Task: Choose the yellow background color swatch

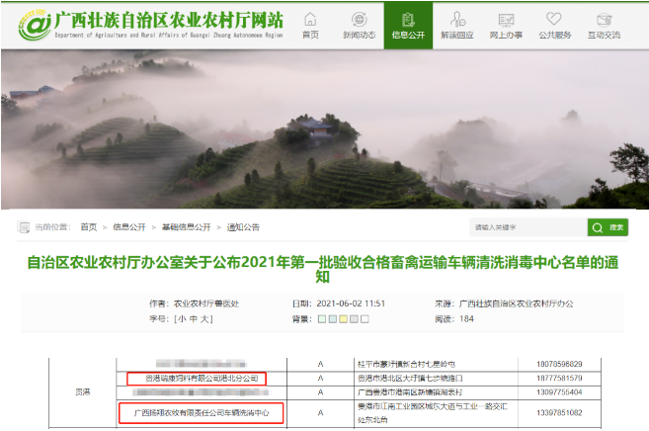Action: tap(343, 319)
